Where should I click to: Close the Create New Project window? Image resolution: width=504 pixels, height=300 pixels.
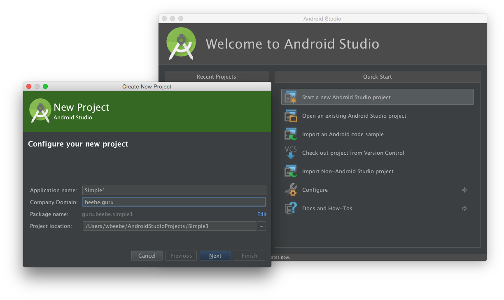tap(29, 86)
